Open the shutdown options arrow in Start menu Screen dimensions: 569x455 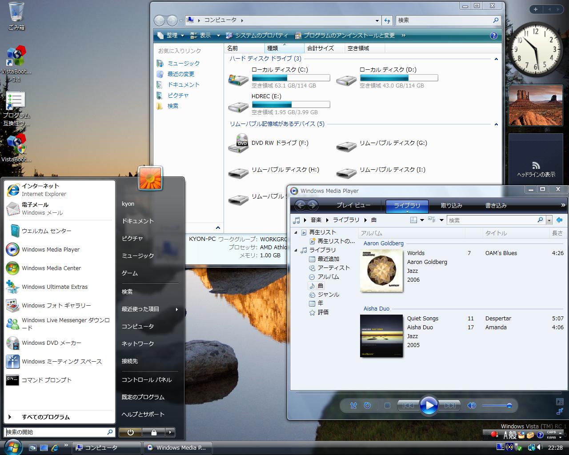coord(170,432)
